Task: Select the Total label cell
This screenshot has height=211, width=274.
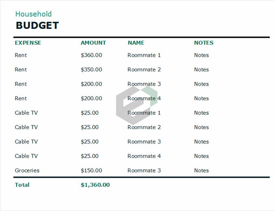Action: (22, 185)
